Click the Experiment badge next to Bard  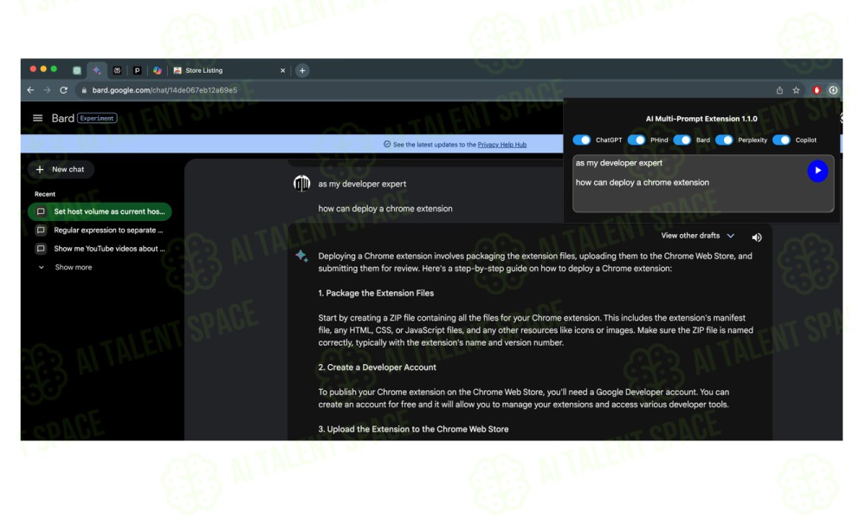click(97, 118)
